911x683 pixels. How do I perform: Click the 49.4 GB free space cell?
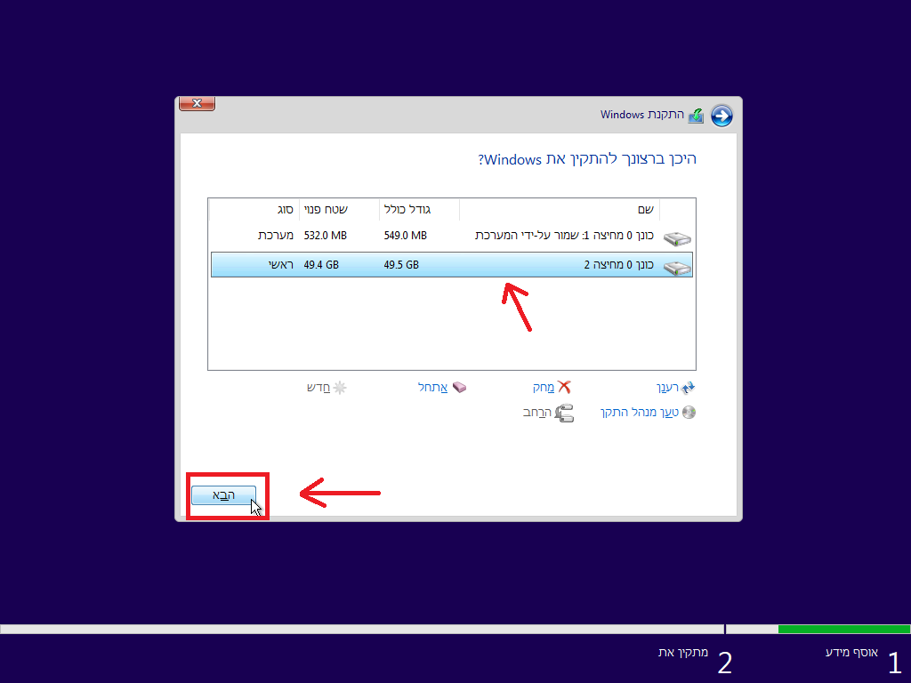coord(321,265)
